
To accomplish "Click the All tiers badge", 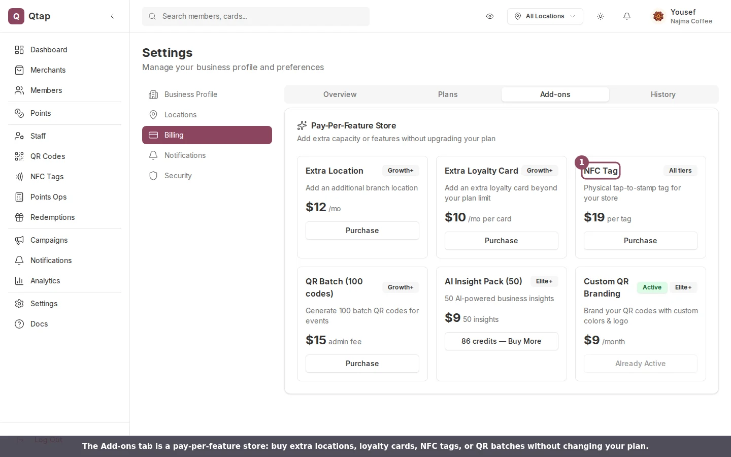I will (x=680, y=171).
